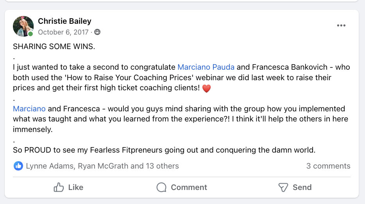365x204 pixels.
Task: Click the group audience icon beside date
Action: pos(97,32)
